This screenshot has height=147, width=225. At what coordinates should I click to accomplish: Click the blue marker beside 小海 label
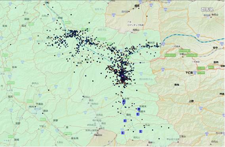124,102
